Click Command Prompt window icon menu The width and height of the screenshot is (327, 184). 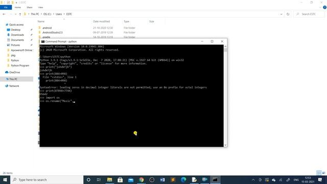43,41
